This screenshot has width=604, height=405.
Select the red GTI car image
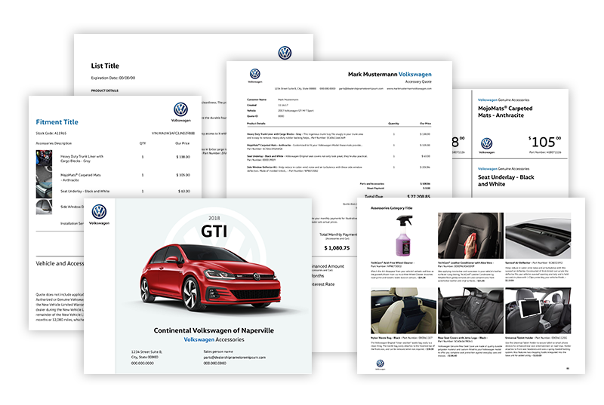tap(210, 278)
